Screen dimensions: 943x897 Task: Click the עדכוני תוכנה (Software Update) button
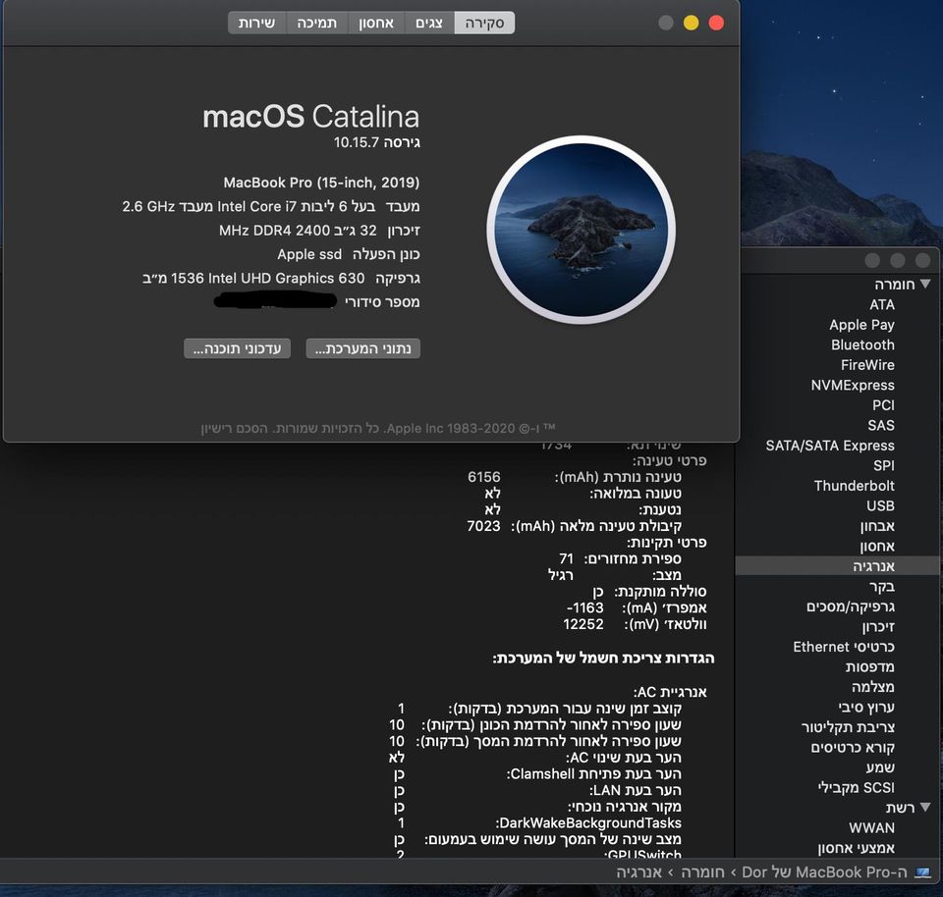[x=237, y=348]
